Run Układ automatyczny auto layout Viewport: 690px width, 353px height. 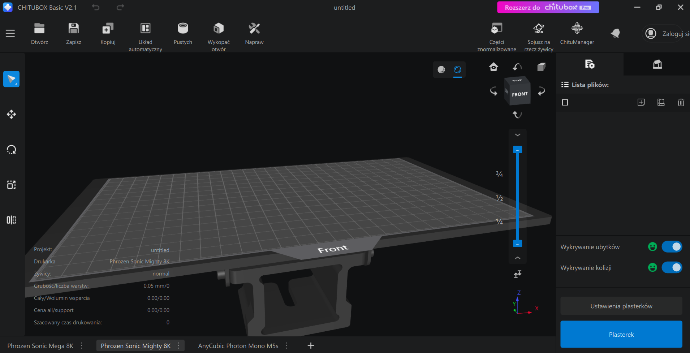(146, 37)
